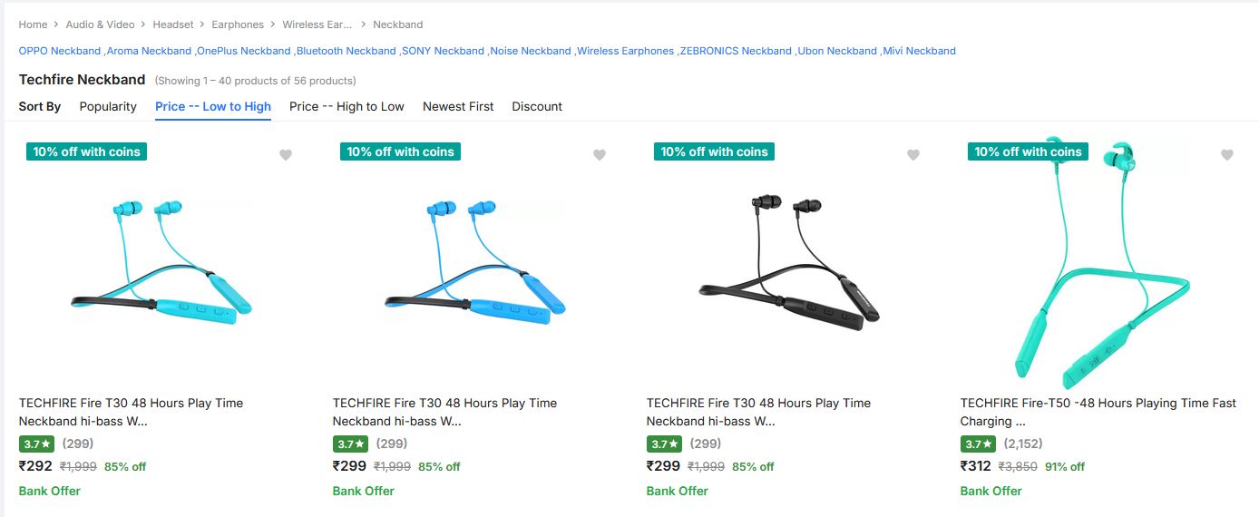Open black TECHFIRE T30 product image
Image resolution: width=1259 pixels, height=517 pixels.
pyautogui.click(x=788, y=263)
